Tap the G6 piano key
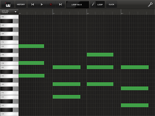The height and width of the screenshot is (116, 155). click(x=9, y=34)
